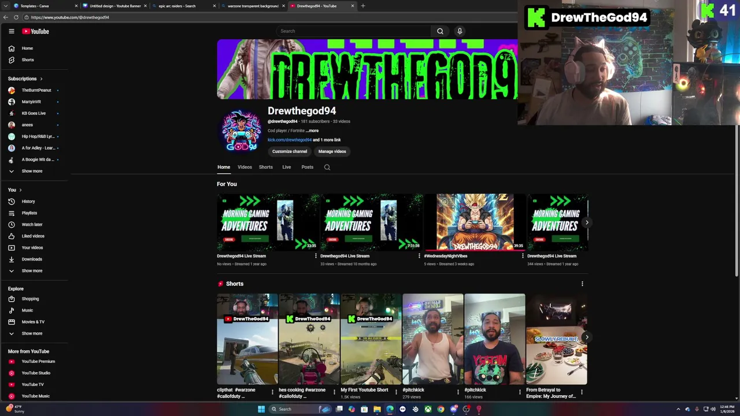Viewport: 740px width, 416px height.
Task: Open Subscriptions section chevron heading
Action: [x=25, y=79]
